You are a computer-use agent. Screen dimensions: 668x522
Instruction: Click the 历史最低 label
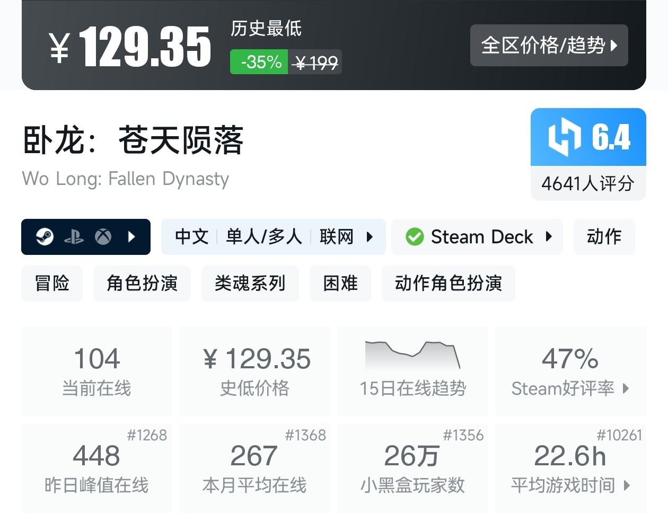pos(266,28)
